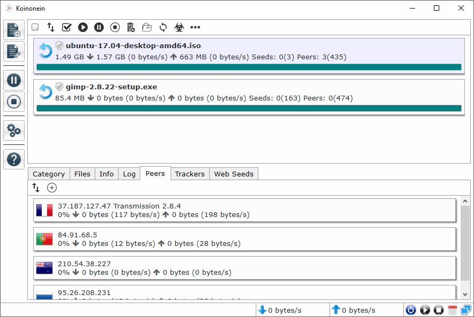Delete selected torrent with the trash icon
This screenshot has width=474, height=317.
131,27
